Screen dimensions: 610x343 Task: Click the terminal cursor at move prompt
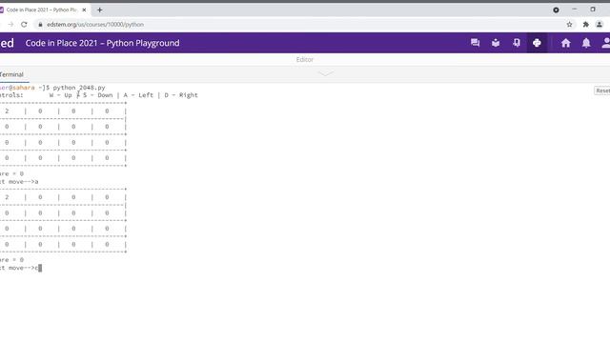point(40,268)
